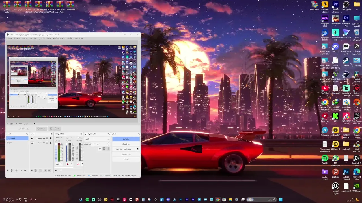Image resolution: width=362 pixels, height=203 pixels.
Task: Unlock screen capture source lock icon
Action: click(51, 143)
